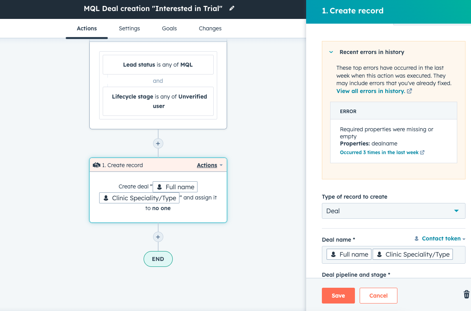Click the Cancel button
The width and height of the screenshot is (471, 311).
point(378,295)
